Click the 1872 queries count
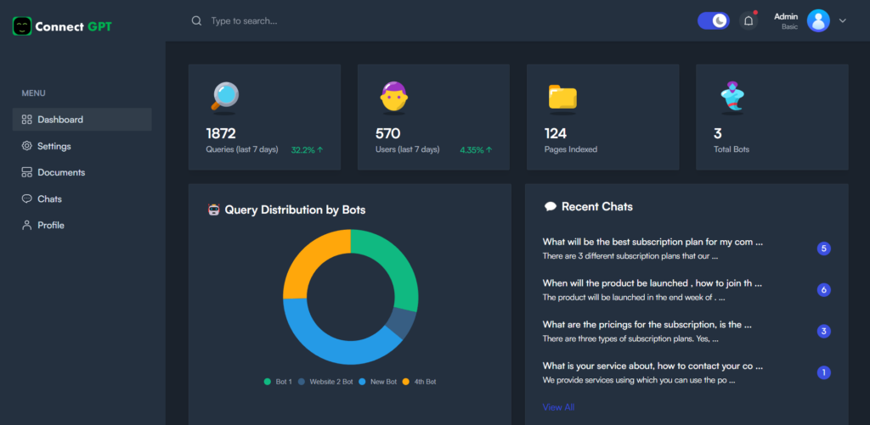The width and height of the screenshot is (870, 425). [x=221, y=133]
